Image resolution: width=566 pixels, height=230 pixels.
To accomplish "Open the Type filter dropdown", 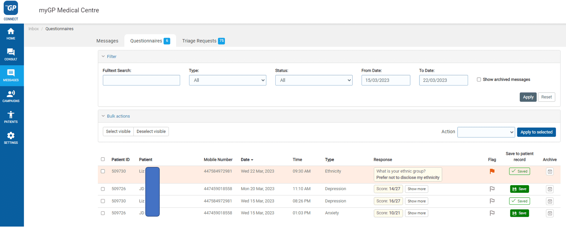I will pos(228,80).
